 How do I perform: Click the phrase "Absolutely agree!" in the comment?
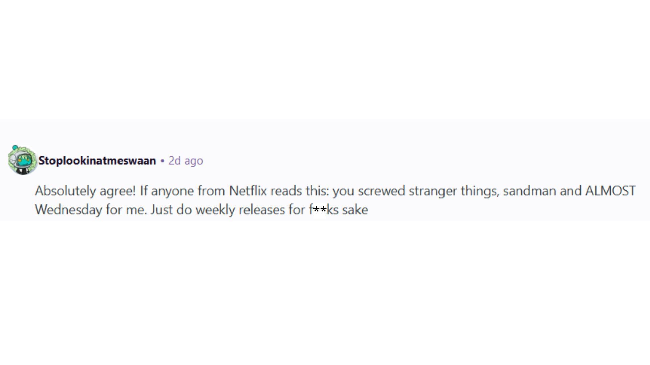85,191
